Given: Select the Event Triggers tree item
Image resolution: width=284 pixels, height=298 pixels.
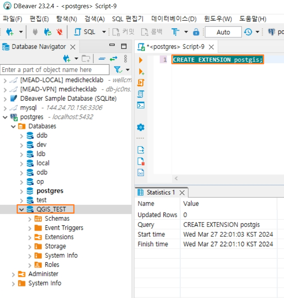Looking at the screenshot, I should tap(64, 227).
